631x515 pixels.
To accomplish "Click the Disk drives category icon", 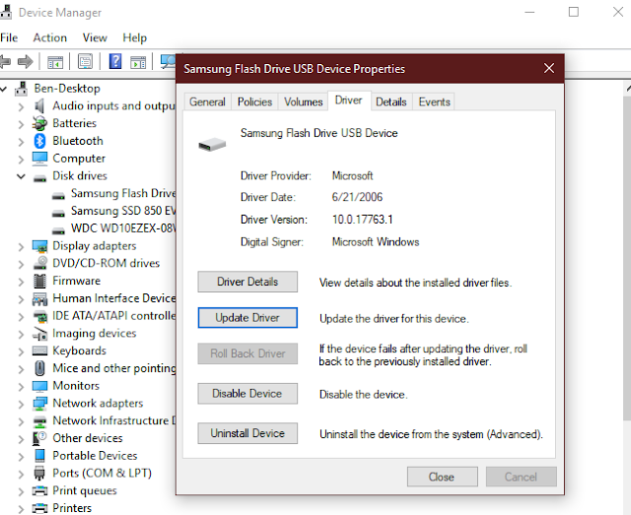I will click(39, 177).
